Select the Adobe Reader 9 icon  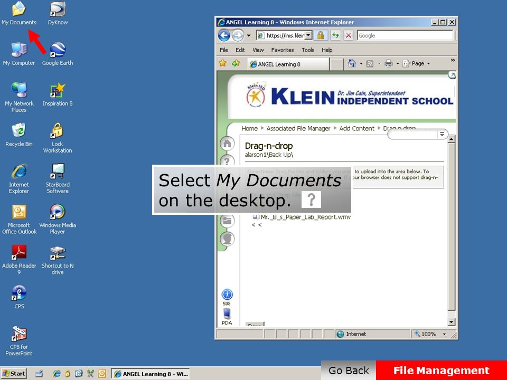19,260
